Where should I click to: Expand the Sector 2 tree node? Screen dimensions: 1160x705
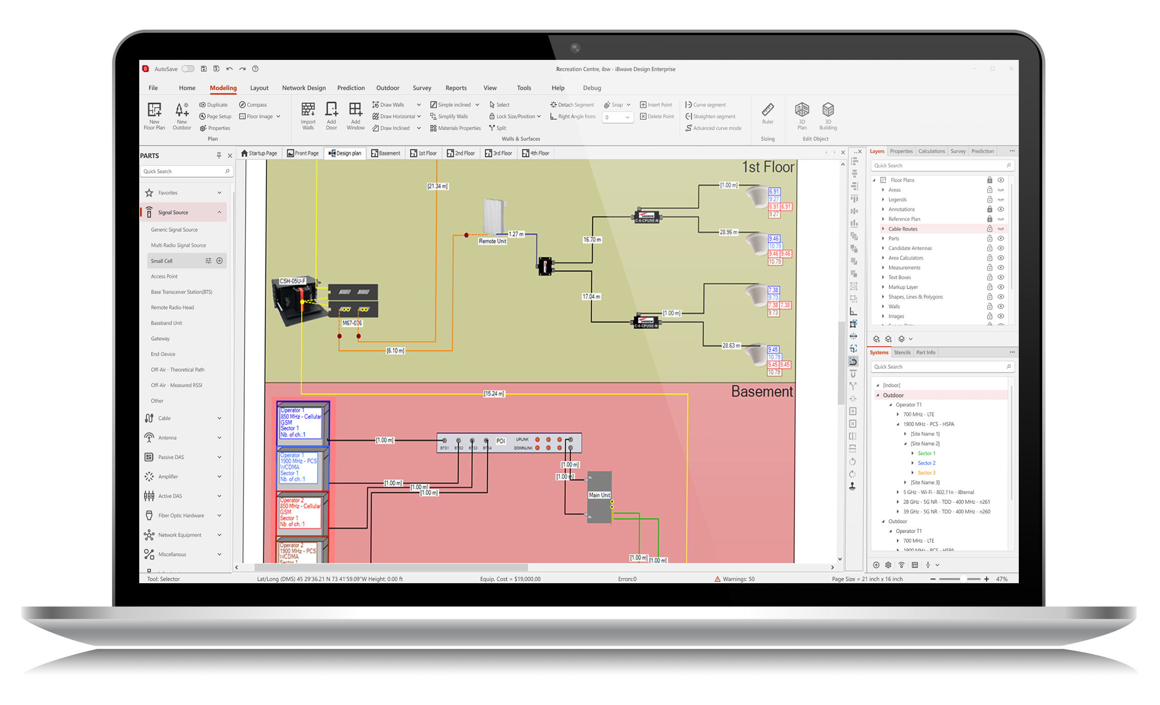click(x=913, y=463)
